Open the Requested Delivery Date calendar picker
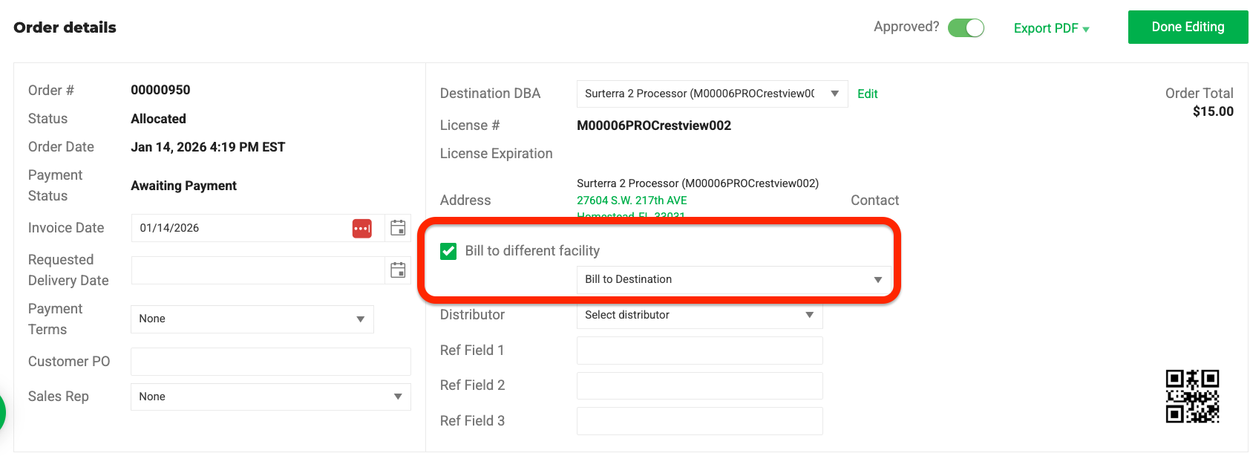Screen dimensions: 1250x456 click(398, 270)
